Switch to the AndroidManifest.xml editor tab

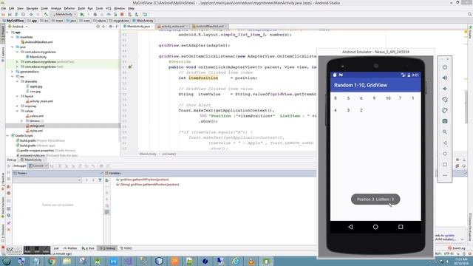pyautogui.click(x=209, y=27)
